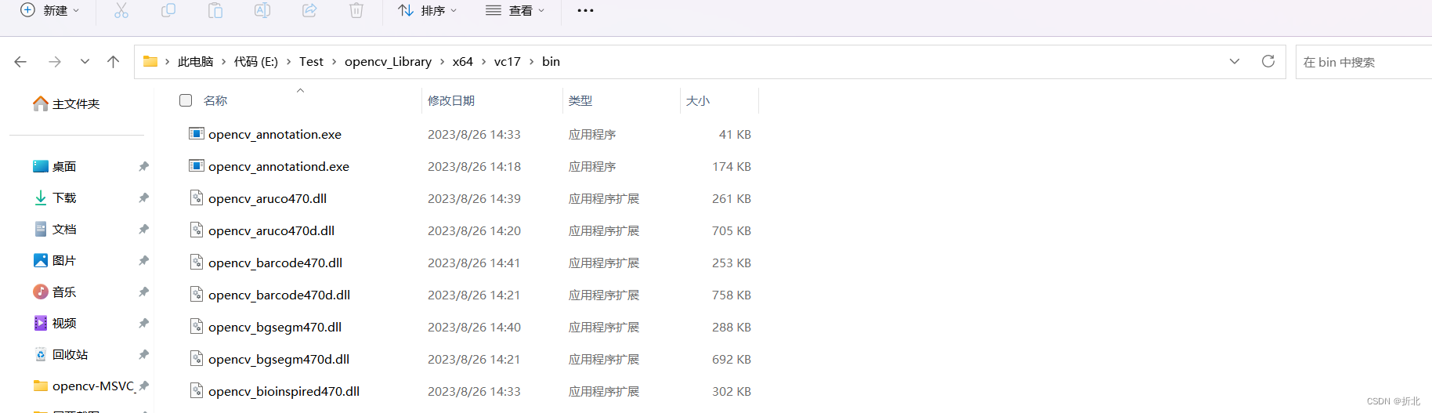
Task: Select vc17 in the breadcrumb path
Action: (508, 62)
